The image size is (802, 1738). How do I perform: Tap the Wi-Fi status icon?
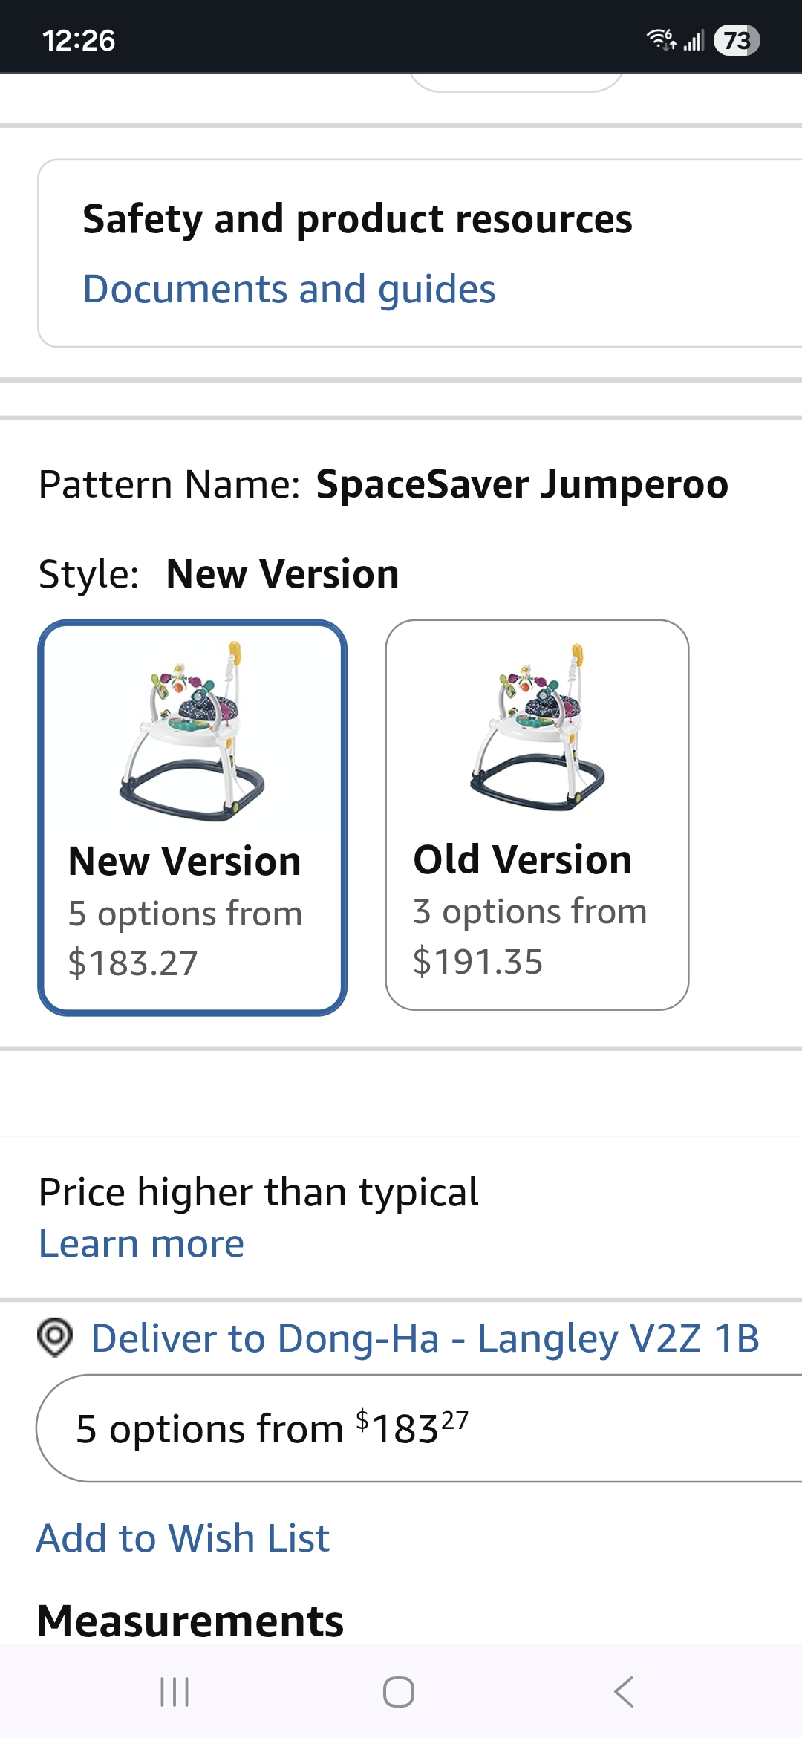click(660, 39)
